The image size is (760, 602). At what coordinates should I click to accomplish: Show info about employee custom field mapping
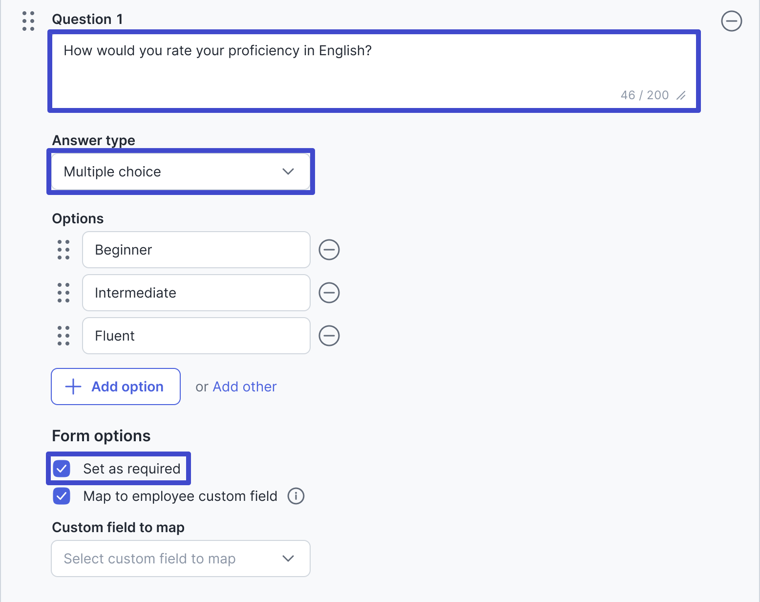coord(296,496)
